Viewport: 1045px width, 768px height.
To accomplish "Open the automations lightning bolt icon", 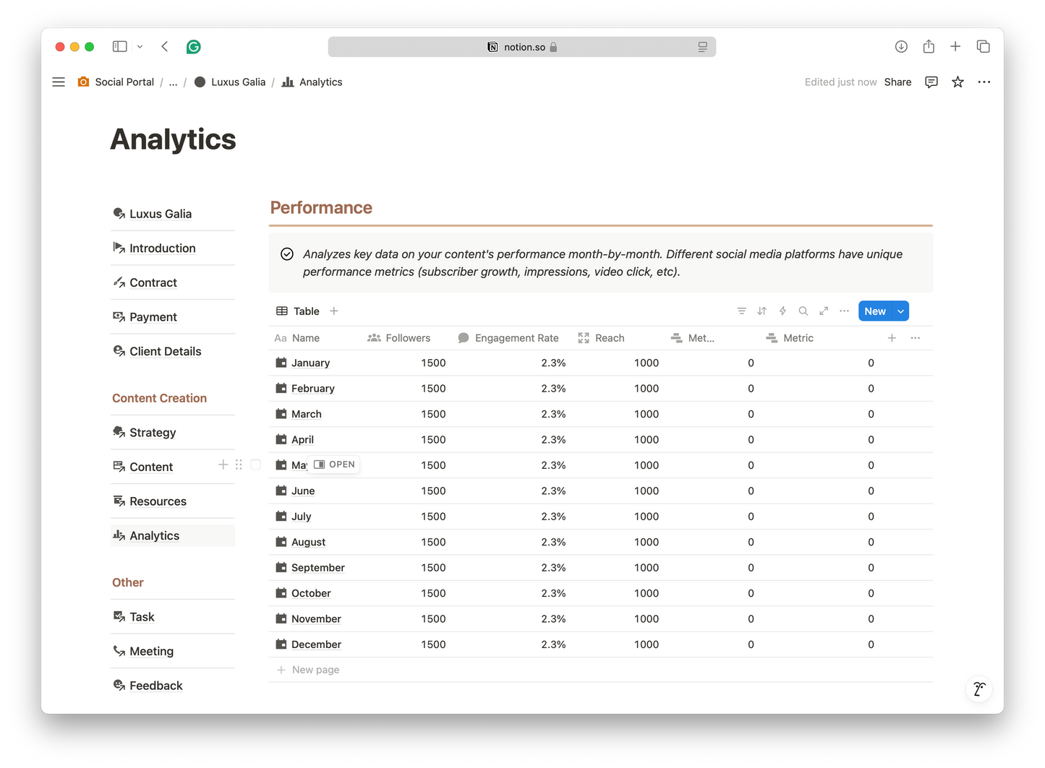I will tap(782, 311).
